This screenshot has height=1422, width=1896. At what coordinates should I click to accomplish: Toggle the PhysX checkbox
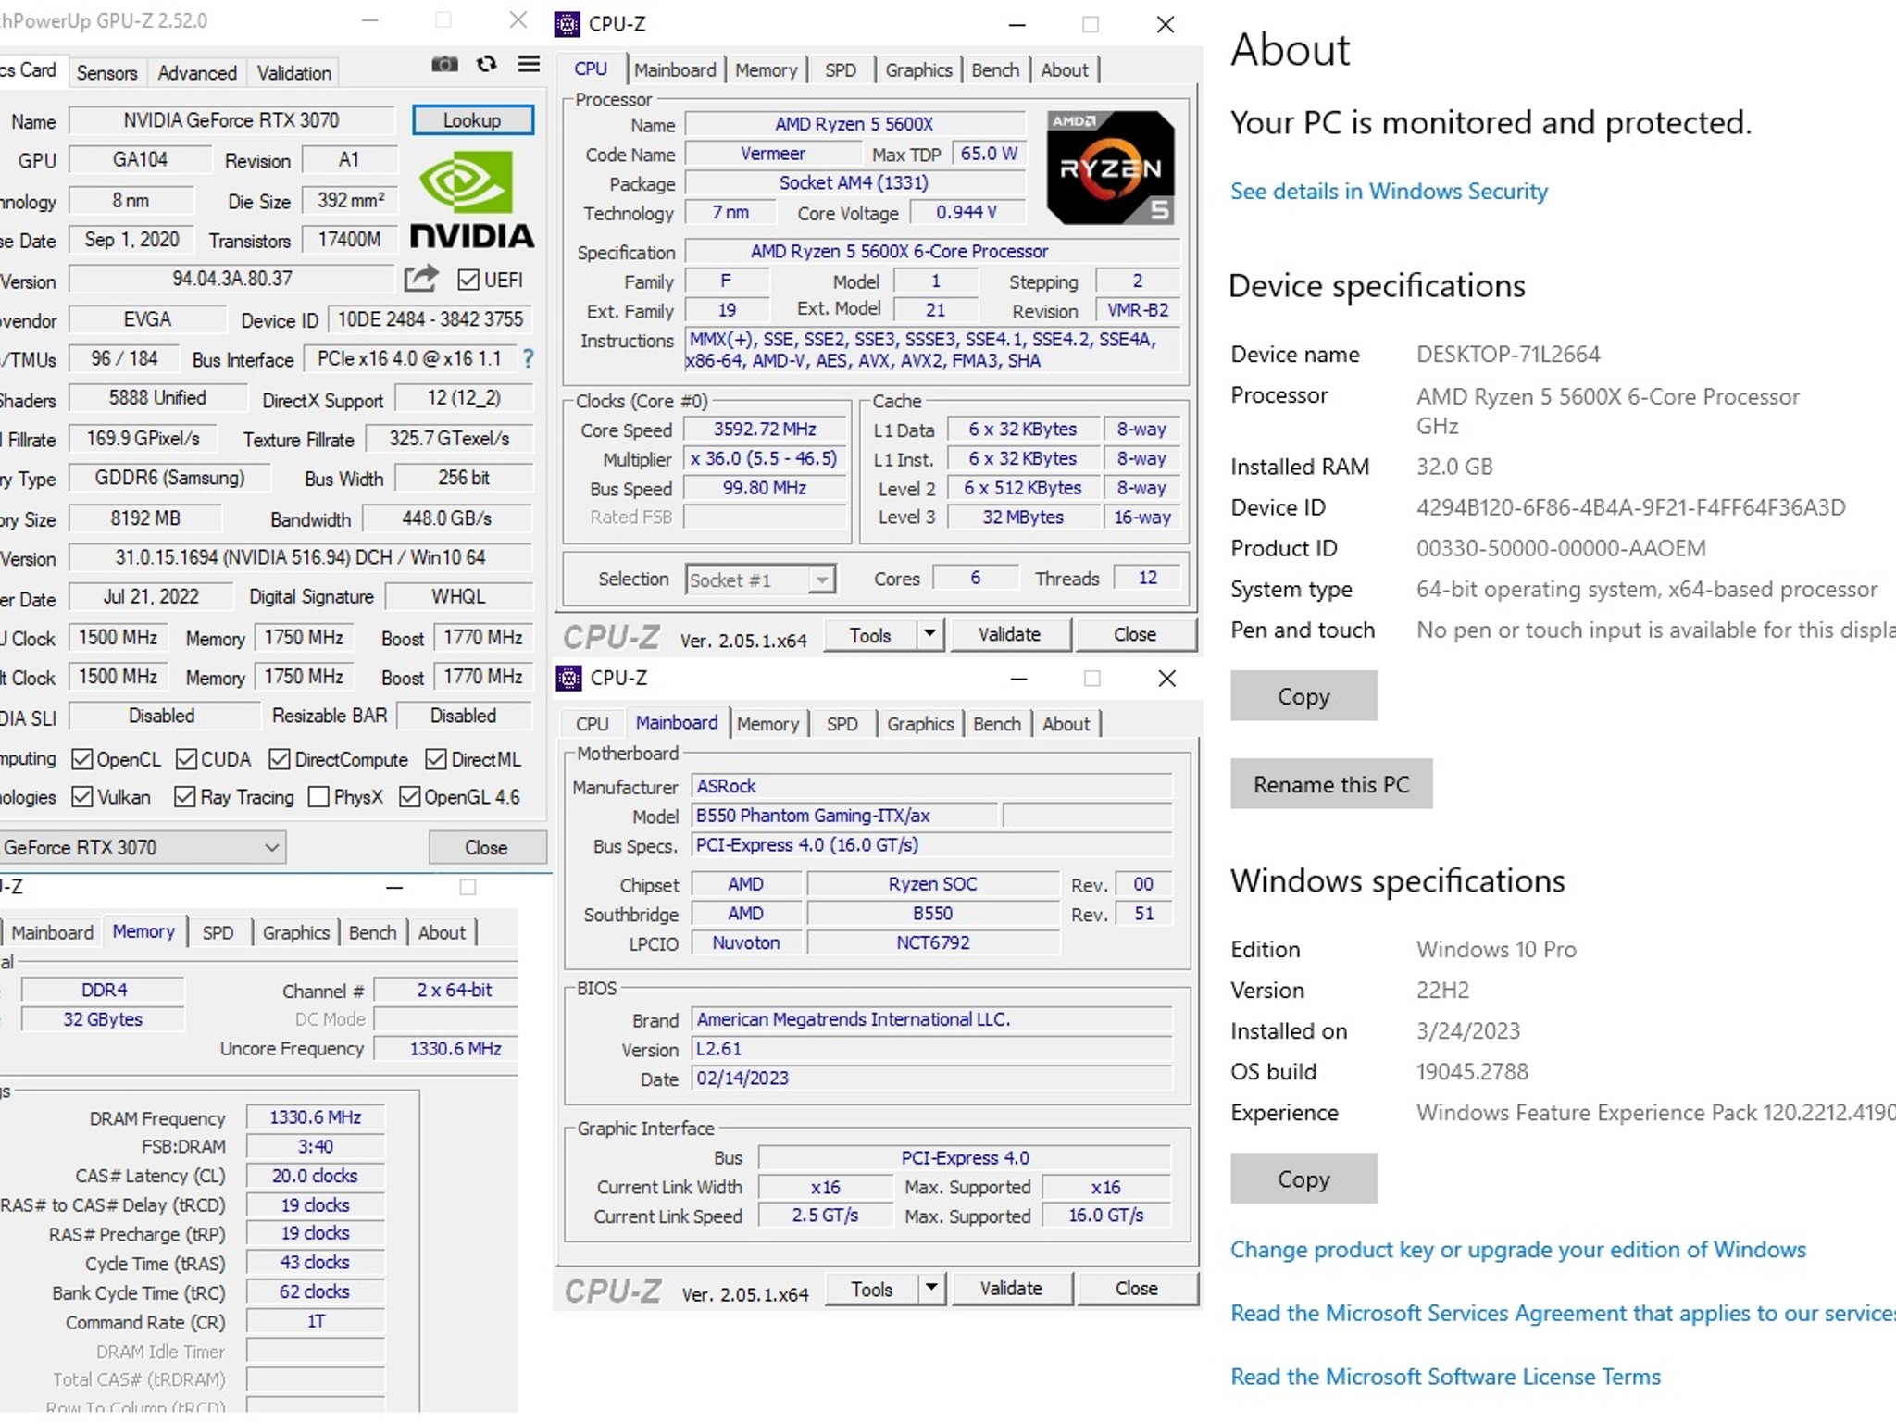point(318,796)
